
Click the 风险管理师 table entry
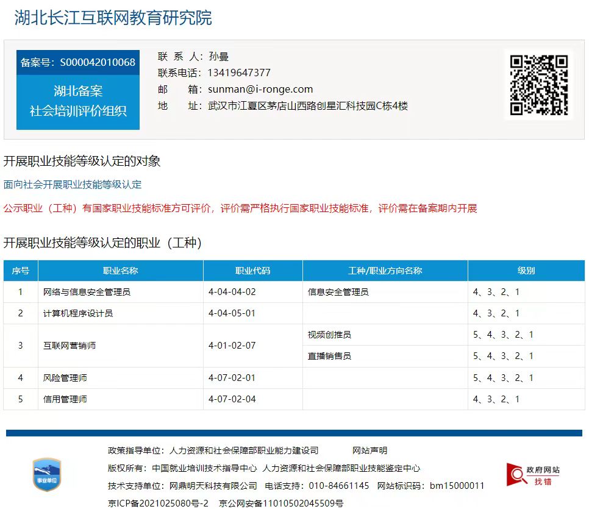(65, 378)
